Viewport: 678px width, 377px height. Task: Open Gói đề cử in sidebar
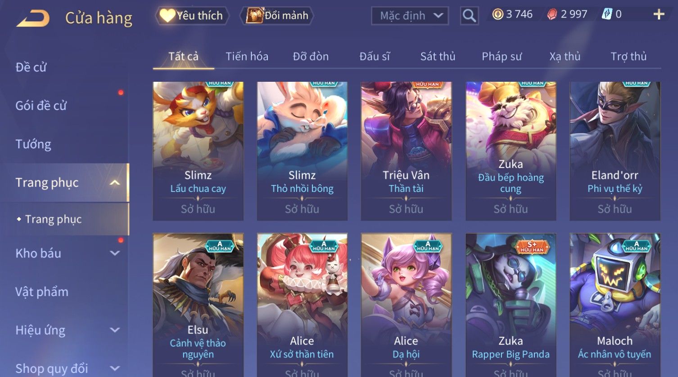tap(41, 106)
